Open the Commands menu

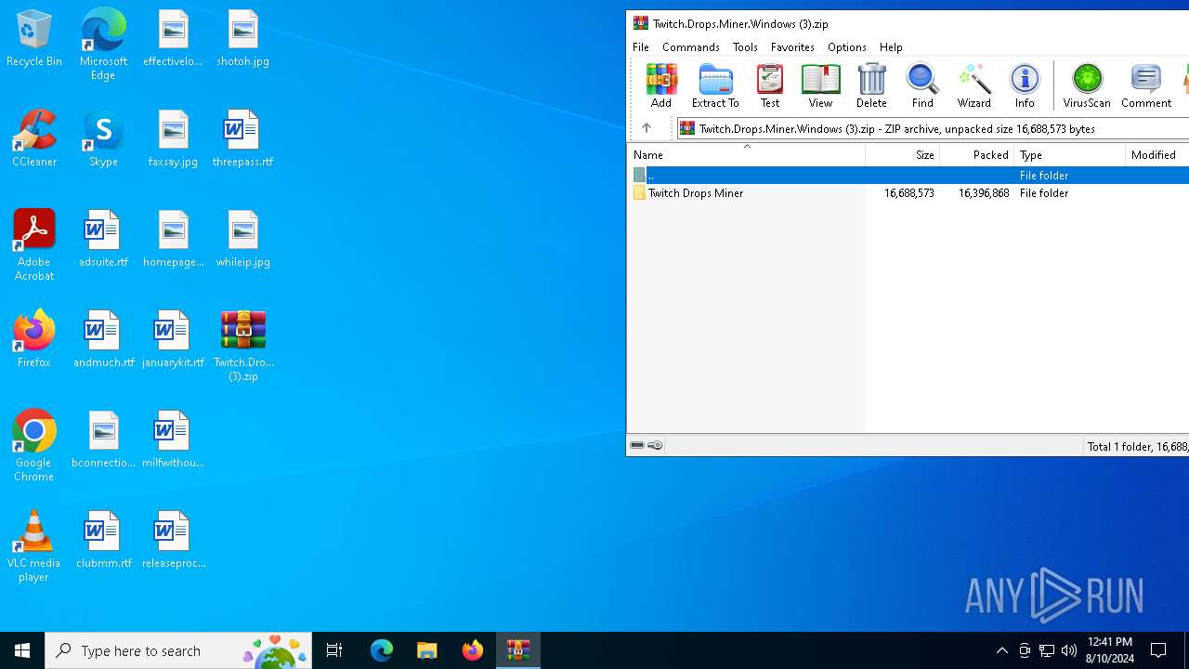pyautogui.click(x=691, y=46)
